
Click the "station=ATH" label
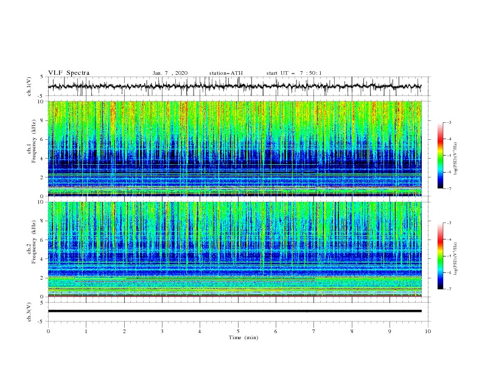click(x=226, y=73)
